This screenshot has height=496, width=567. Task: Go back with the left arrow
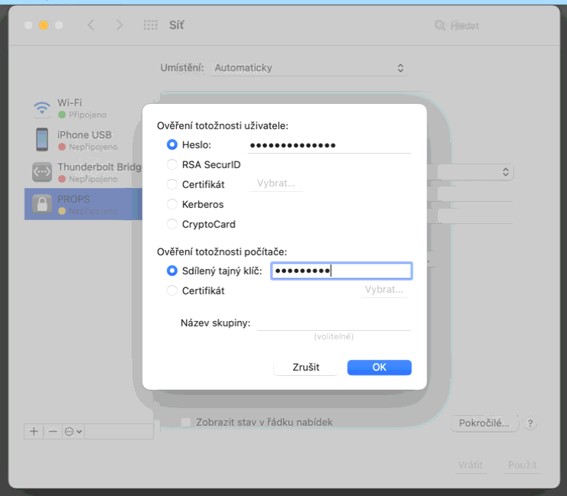91,25
